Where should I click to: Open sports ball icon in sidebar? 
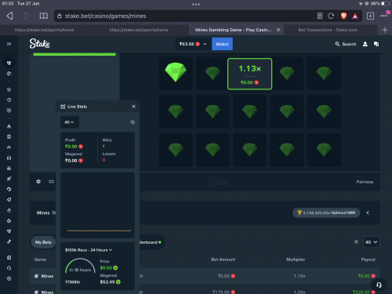tap(9, 74)
